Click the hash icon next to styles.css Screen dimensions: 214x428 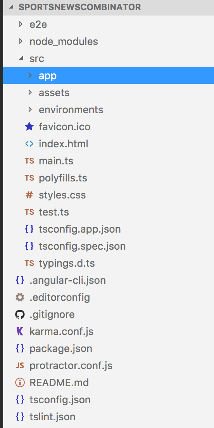29,195
